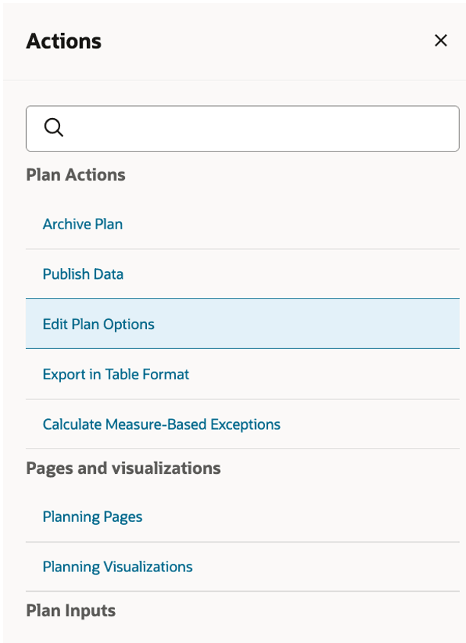Open Planning Pages

coord(92,517)
